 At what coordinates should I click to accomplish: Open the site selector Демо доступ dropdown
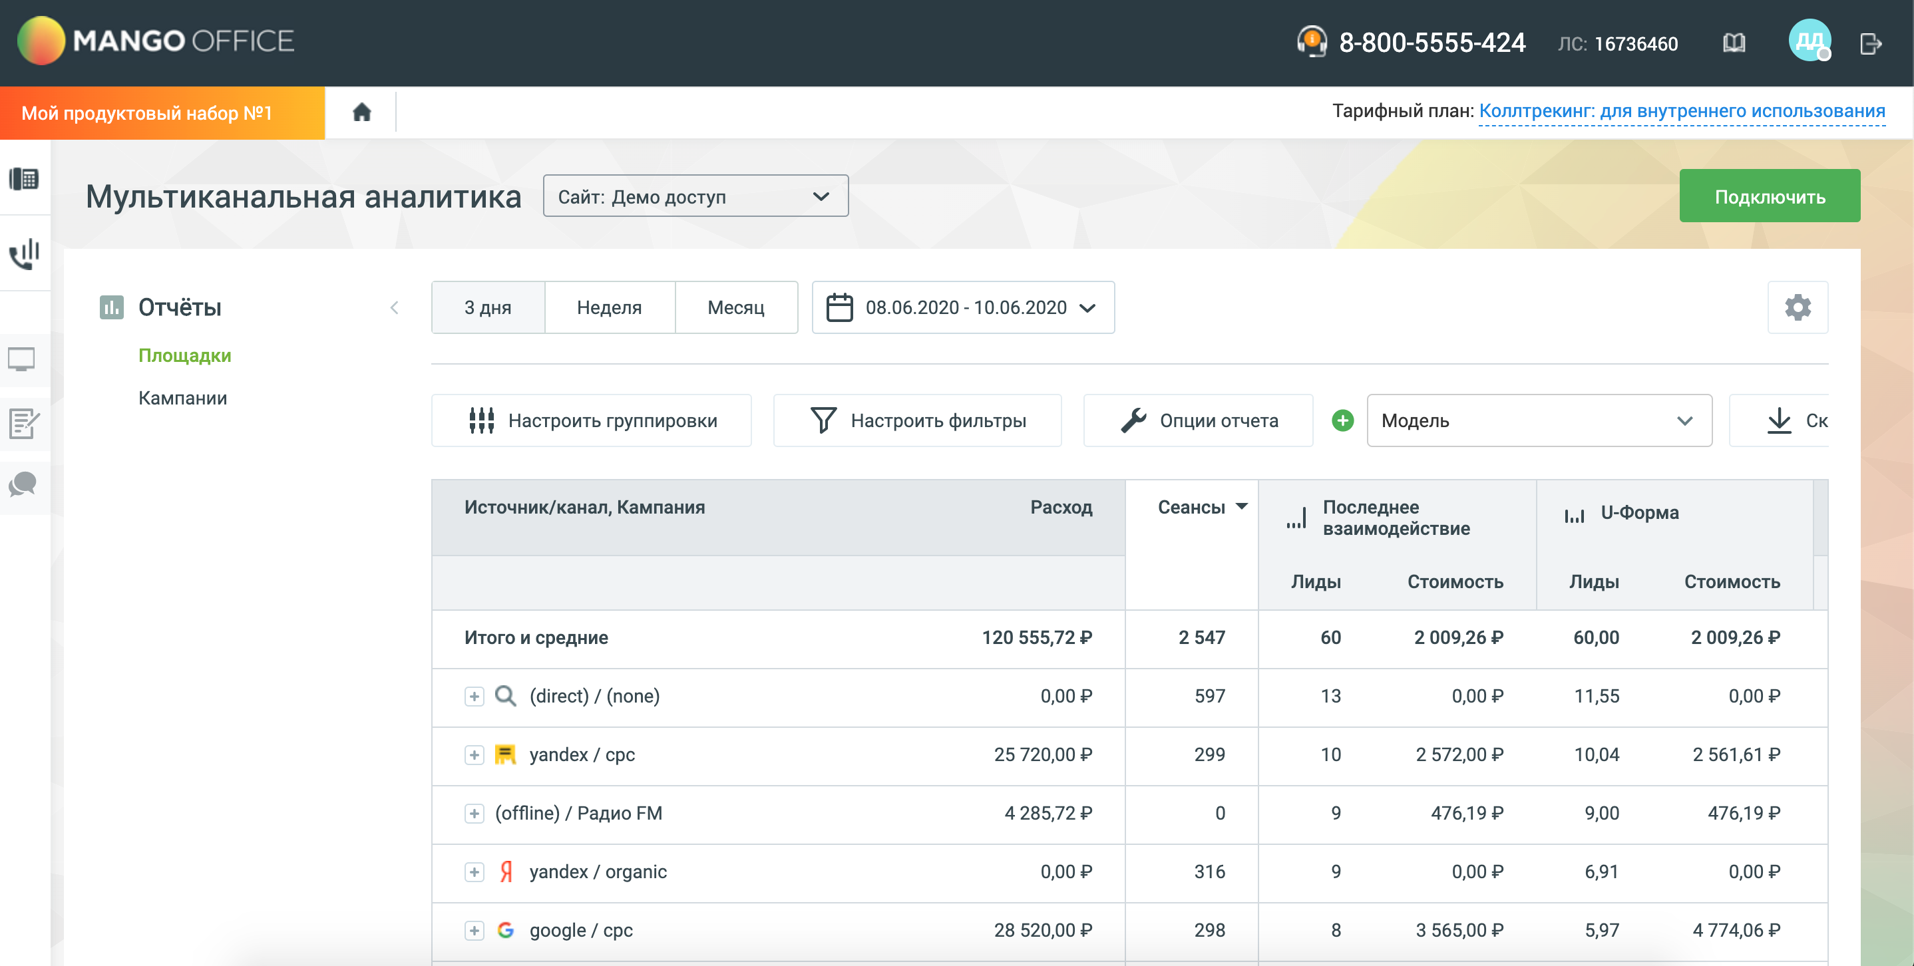[695, 196]
